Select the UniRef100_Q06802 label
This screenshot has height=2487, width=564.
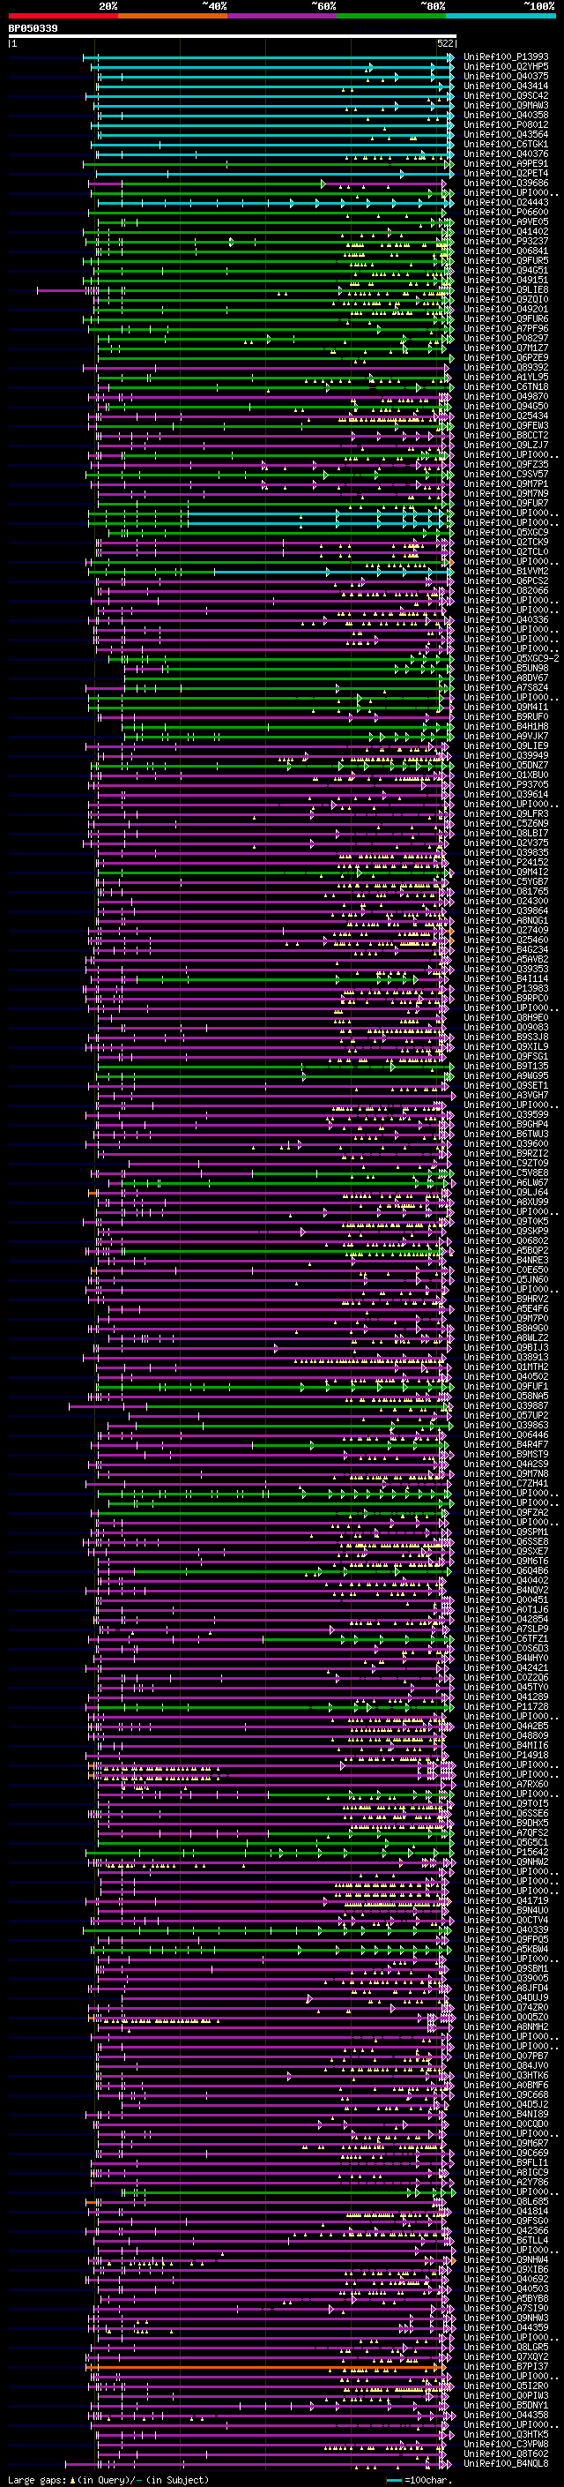(506, 1240)
